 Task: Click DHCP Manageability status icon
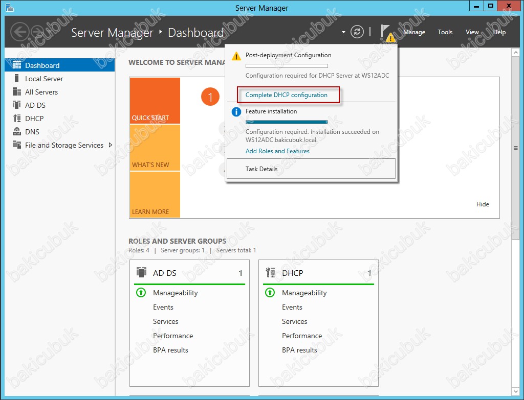(270, 293)
